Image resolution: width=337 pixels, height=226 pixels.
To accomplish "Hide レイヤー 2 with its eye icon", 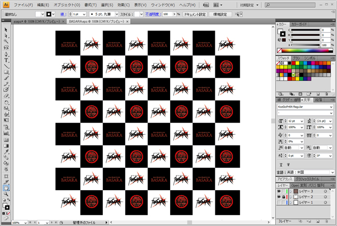I will point(279,197).
